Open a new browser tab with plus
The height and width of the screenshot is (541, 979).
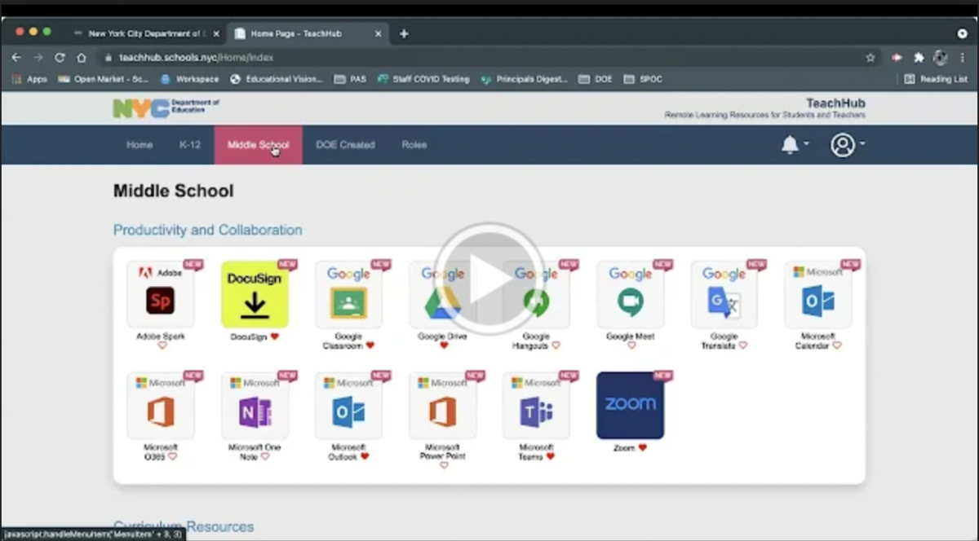(404, 33)
